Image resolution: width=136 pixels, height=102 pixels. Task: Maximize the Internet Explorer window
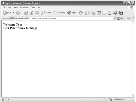[129, 3]
